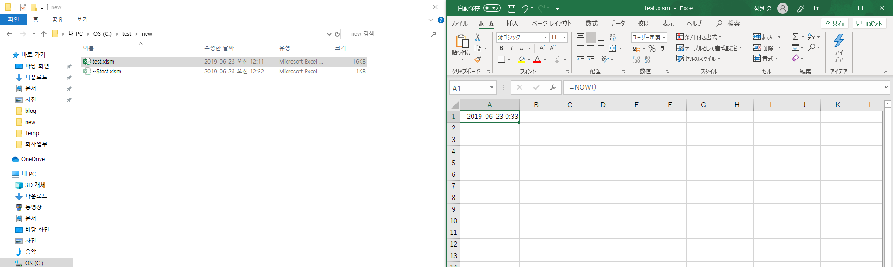
Task: Toggle Bold formatting in Excel ribbon
Action: (x=501, y=48)
